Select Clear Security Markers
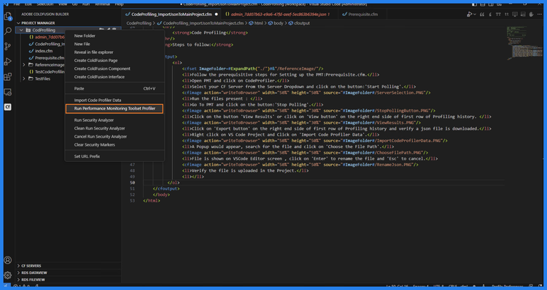Viewport: 547px width, 290px height. click(x=115, y=145)
